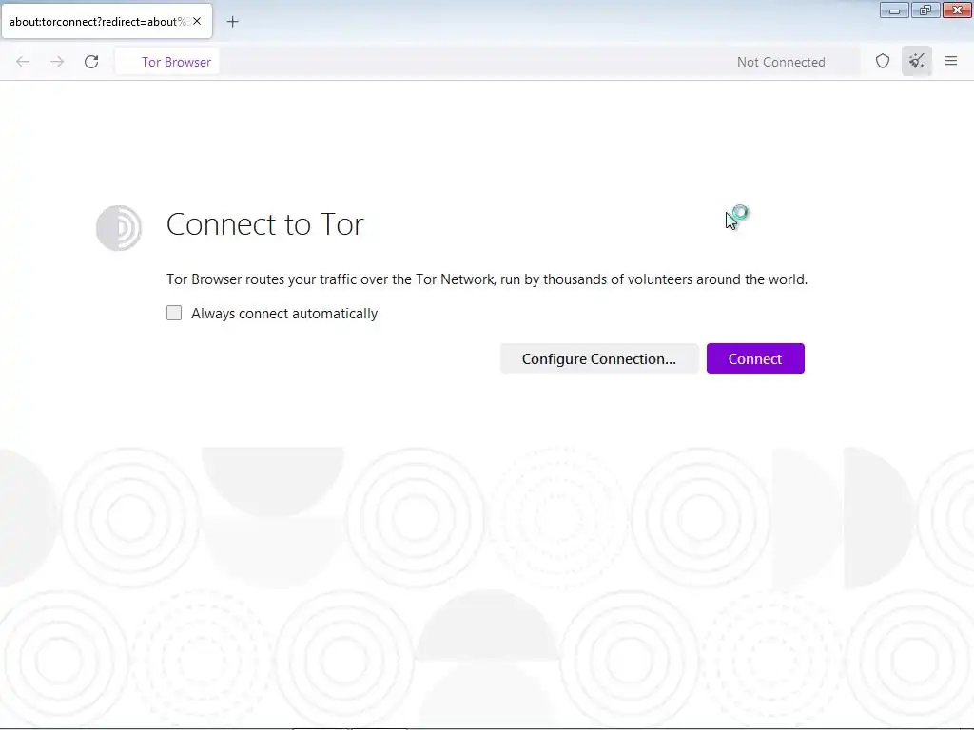Screen dimensions: 974x730
Task: Restore down the Tor Browser window
Action: (925, 10)
